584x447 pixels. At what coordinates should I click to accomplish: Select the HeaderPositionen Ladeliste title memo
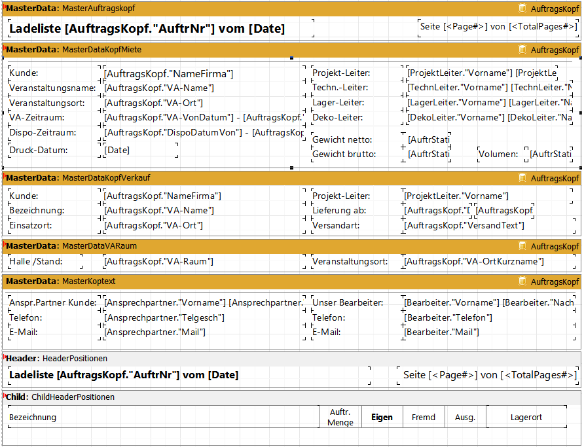coord(189,375)
